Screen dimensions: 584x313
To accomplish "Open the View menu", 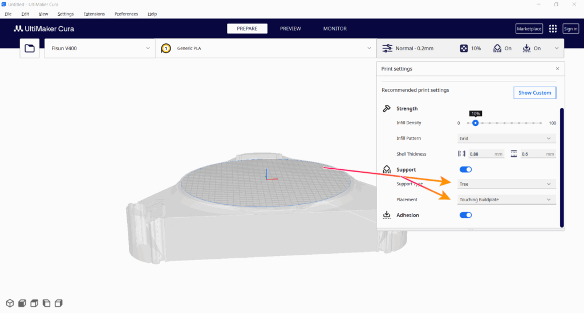I will coord(43,14).
